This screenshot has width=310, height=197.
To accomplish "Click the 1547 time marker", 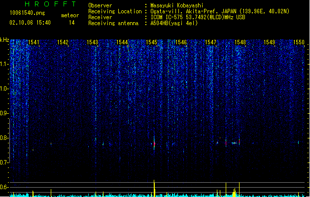I will click(x=210, y=42).
